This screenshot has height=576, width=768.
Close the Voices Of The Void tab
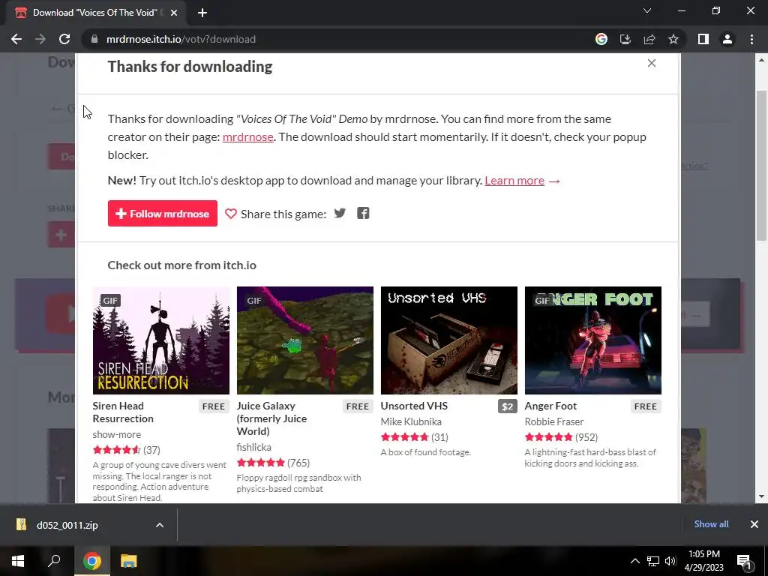point(174,13)
